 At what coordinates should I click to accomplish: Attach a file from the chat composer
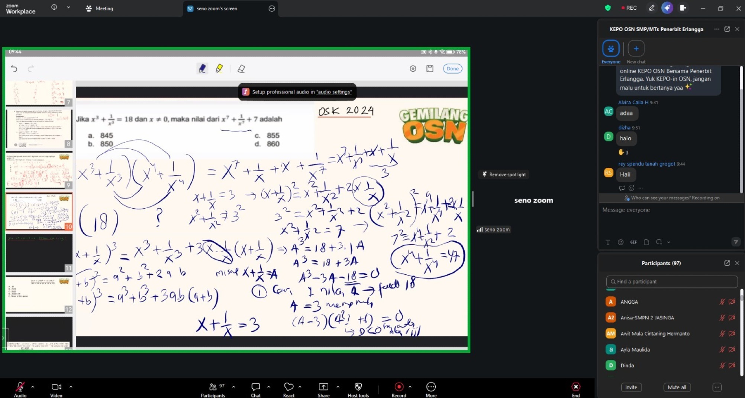(x=646, y=242)
